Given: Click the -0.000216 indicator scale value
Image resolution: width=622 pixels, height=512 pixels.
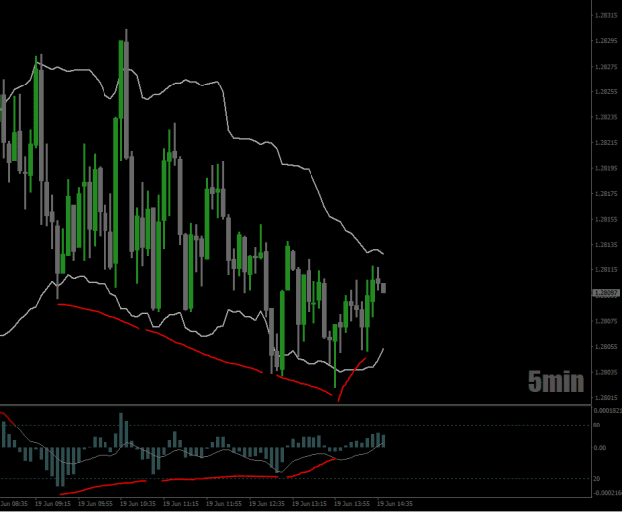Looking at the screenshot, I should 608,493.
